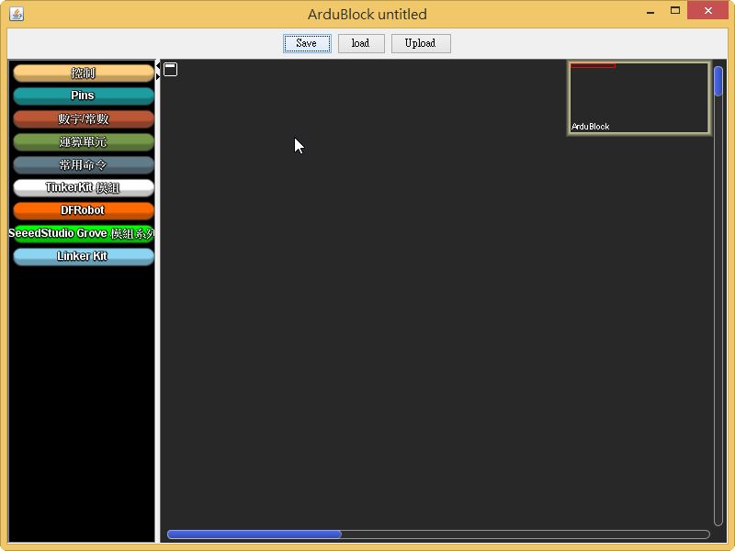Collapse the block drawer panel with left arrow
735x551 pixels.
tap(158, 63)
